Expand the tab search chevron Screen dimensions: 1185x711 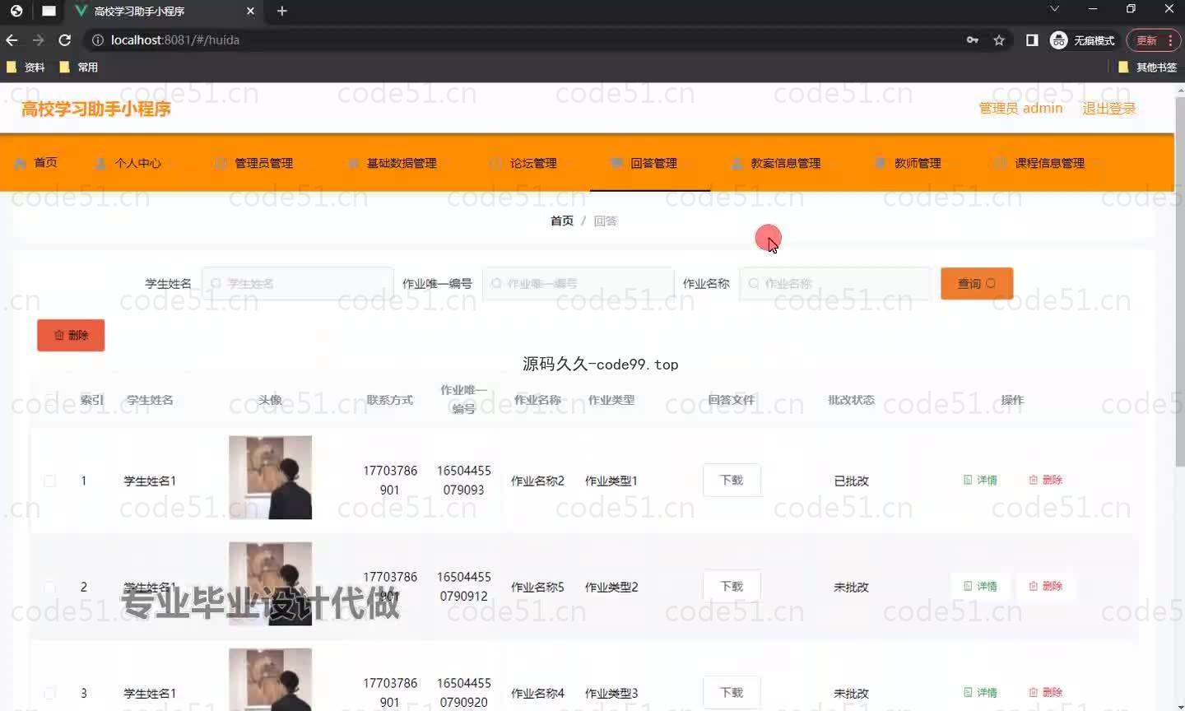[1054, 9]
